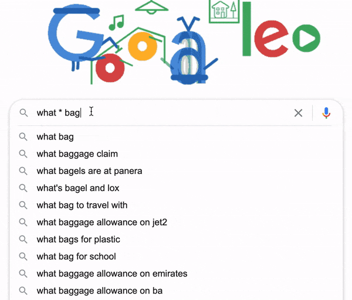Select the 'what bag' suggestion
Image resolution: width=352 pixels, height=300 pixels.
pos(55,137)
